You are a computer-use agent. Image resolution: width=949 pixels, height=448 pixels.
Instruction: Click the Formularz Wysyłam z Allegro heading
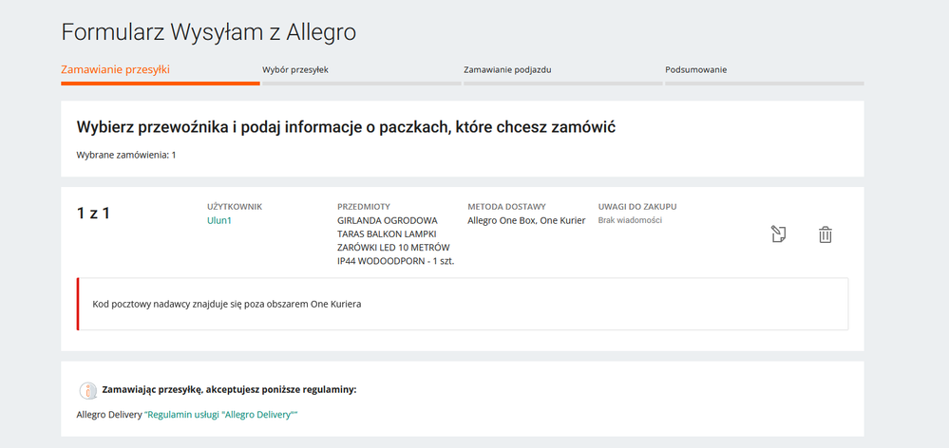tap(209, 31)
